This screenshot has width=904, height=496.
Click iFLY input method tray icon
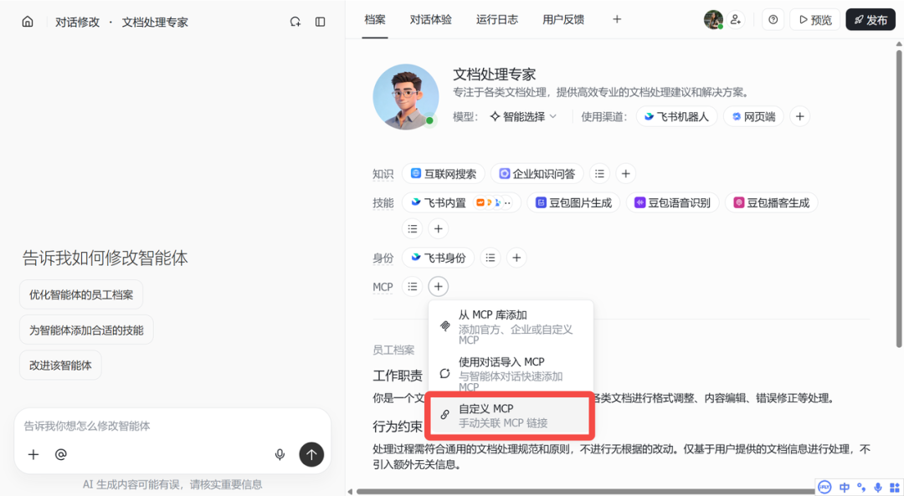[x=825, y=487]
